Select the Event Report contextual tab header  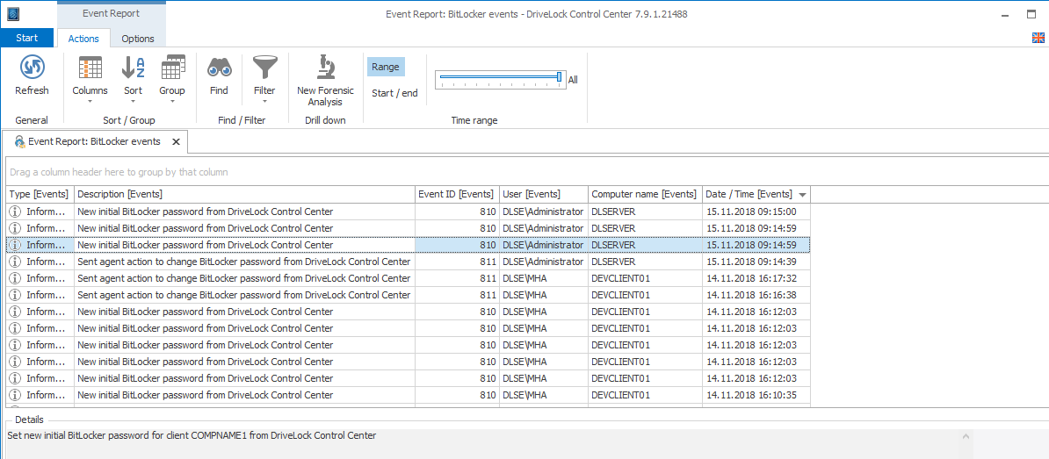[x=111, y=13]
